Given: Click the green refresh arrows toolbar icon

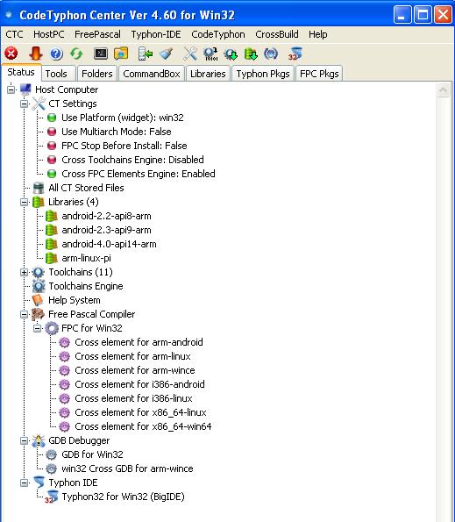Looking at the screenshot, I should coord(76,54).
